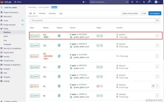Click skipped stage icon of pipeline #9
The height and width of the screenshot is (102, 164).
(101, 86)
